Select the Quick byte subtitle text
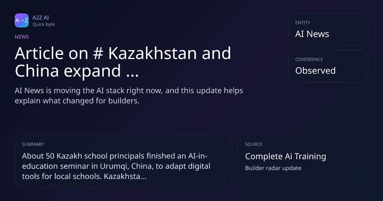The image size is (383, 201). click(43, 24)
